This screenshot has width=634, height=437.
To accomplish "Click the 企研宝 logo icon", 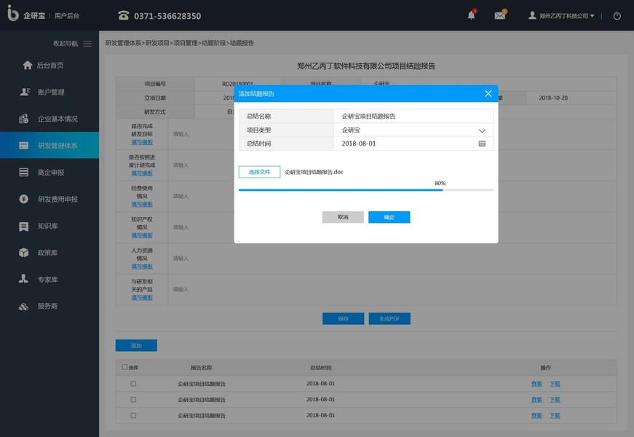I will point(13,13).
